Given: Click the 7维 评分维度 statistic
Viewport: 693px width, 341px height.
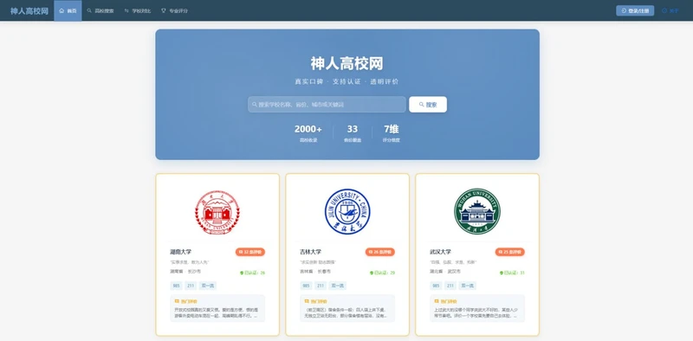Looking at the screenshot, I should [x=392, y=133].
